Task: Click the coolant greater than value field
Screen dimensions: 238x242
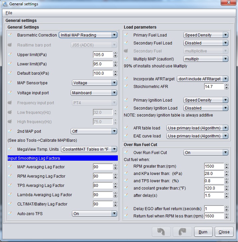Action: point(214,188)
